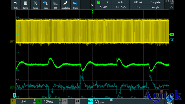Click the TL trigger level marker

click(172, 35)
